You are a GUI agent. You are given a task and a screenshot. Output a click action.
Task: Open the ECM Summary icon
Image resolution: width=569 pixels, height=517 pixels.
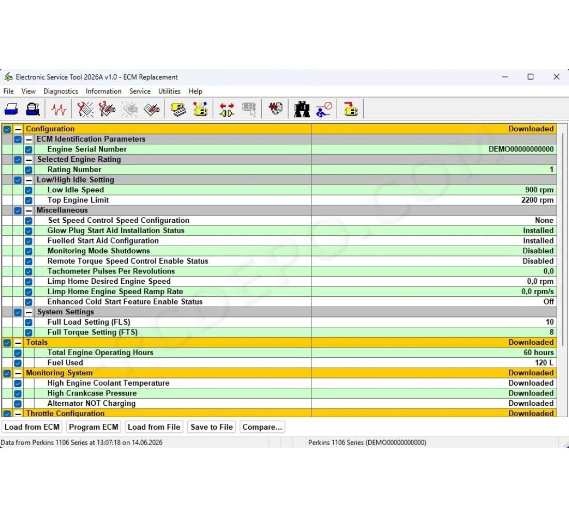point(178,109)
